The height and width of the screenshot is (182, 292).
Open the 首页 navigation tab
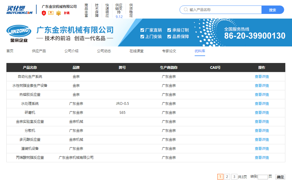(10, 51)
